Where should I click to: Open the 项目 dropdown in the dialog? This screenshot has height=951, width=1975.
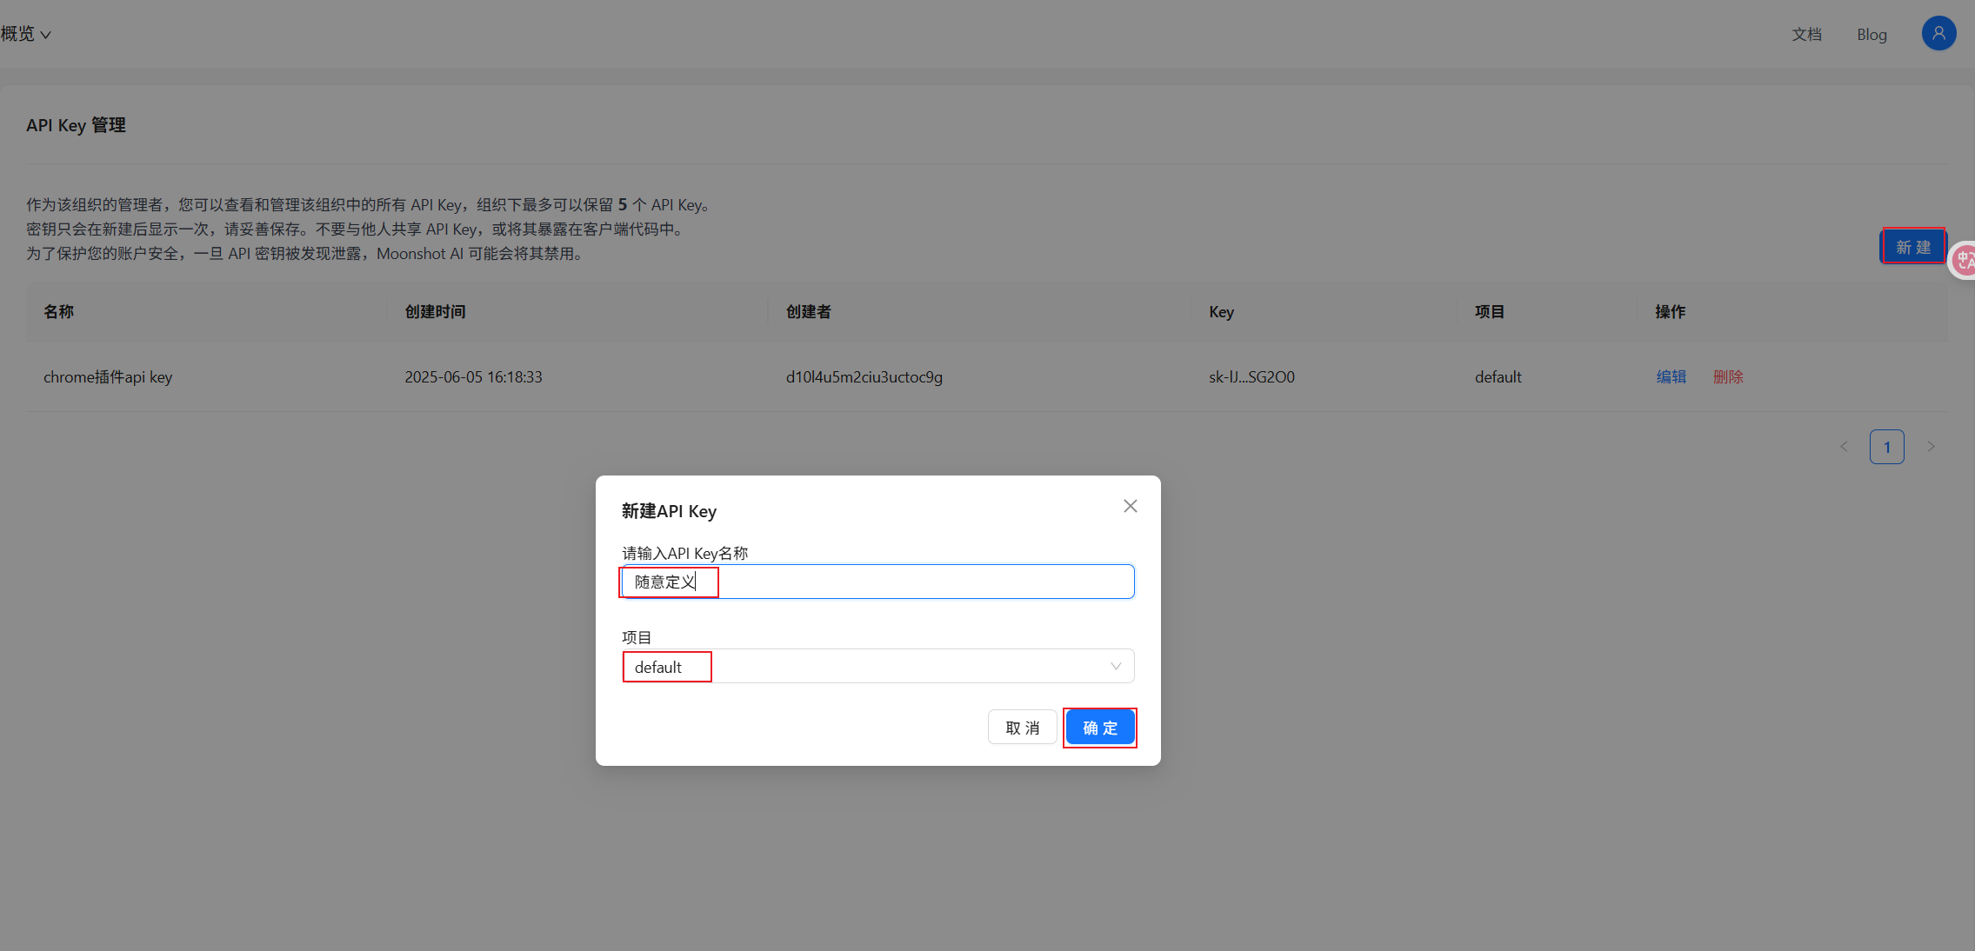point(877,665)
